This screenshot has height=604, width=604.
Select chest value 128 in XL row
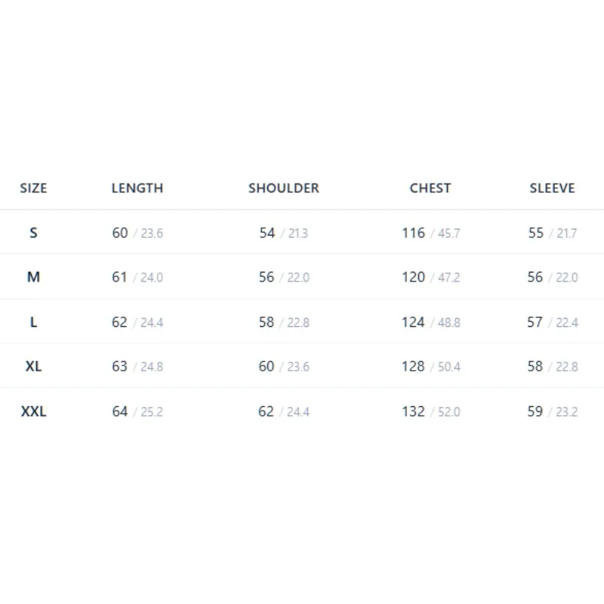pos(413,366)
